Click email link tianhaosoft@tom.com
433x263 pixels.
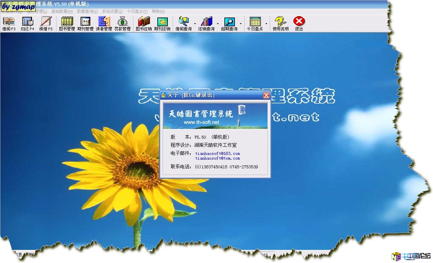(217, 158)
